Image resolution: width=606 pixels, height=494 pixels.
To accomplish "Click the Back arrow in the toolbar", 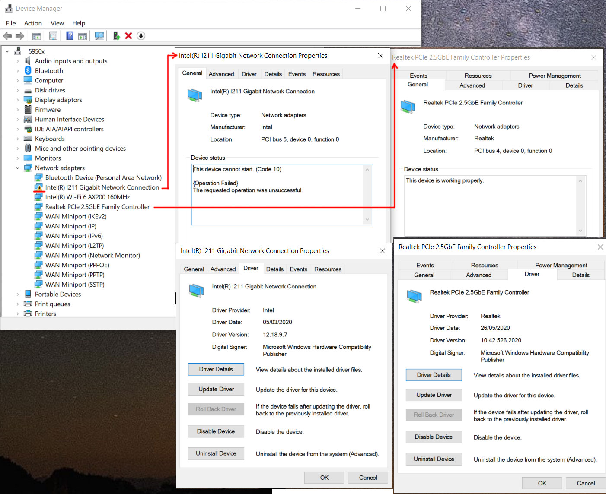I will coord(7,36).
